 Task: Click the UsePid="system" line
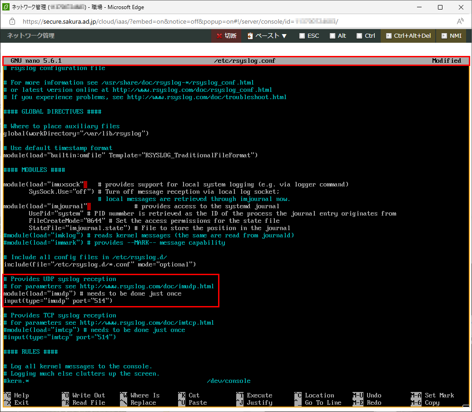tap(213, 214)
